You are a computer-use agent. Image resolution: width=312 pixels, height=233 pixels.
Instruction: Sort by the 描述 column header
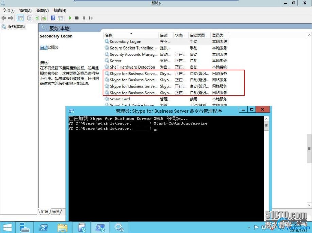click(166, 35)
